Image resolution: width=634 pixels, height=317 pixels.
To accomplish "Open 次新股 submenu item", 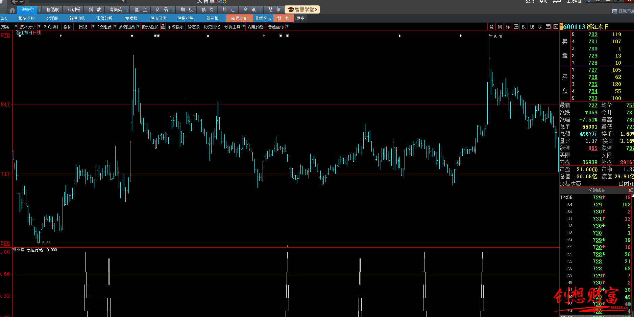I will coord(52,18).
